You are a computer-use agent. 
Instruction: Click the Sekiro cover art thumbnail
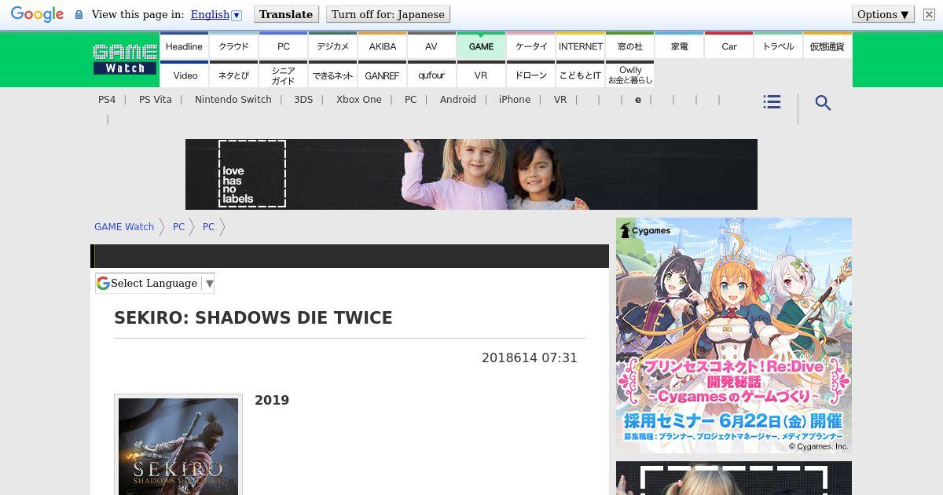click(x=178, y=445)
